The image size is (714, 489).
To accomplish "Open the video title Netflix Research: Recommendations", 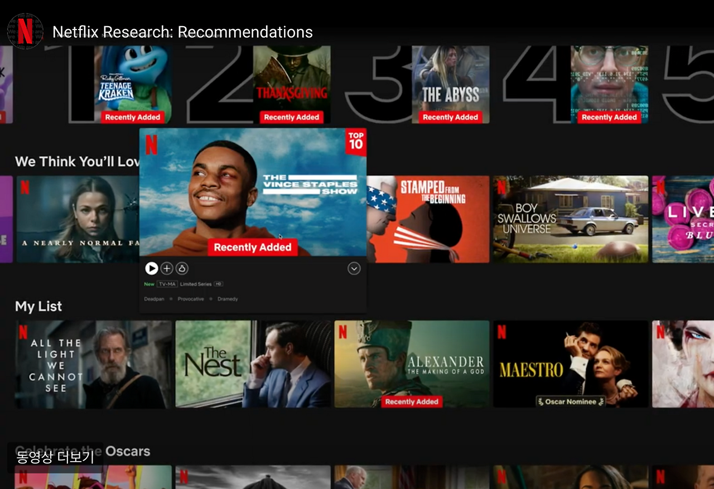I will point(182,32).
